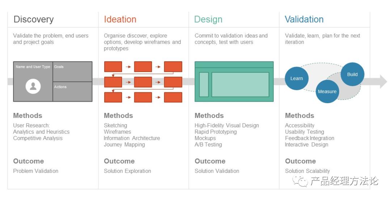Click the Actions box in persona card
Viewport: 391px width, 198px height.
coord(72,92)
